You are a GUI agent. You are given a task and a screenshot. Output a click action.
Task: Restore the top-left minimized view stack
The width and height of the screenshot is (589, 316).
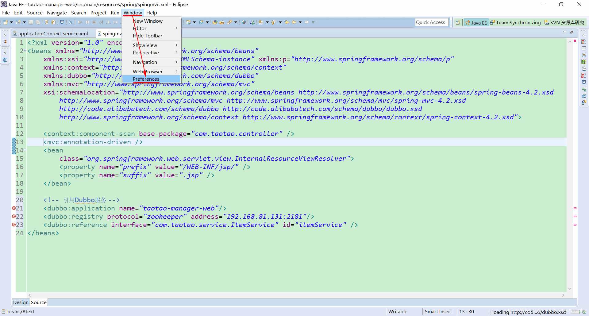click(x=5, y=35)
